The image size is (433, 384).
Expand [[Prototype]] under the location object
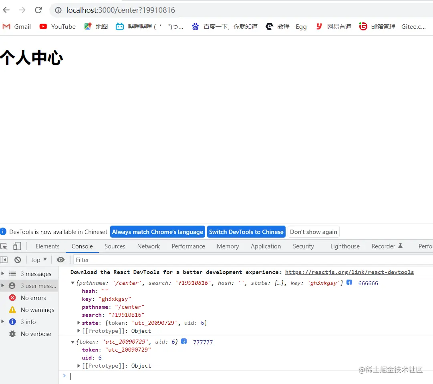click(x=79, y=330)
